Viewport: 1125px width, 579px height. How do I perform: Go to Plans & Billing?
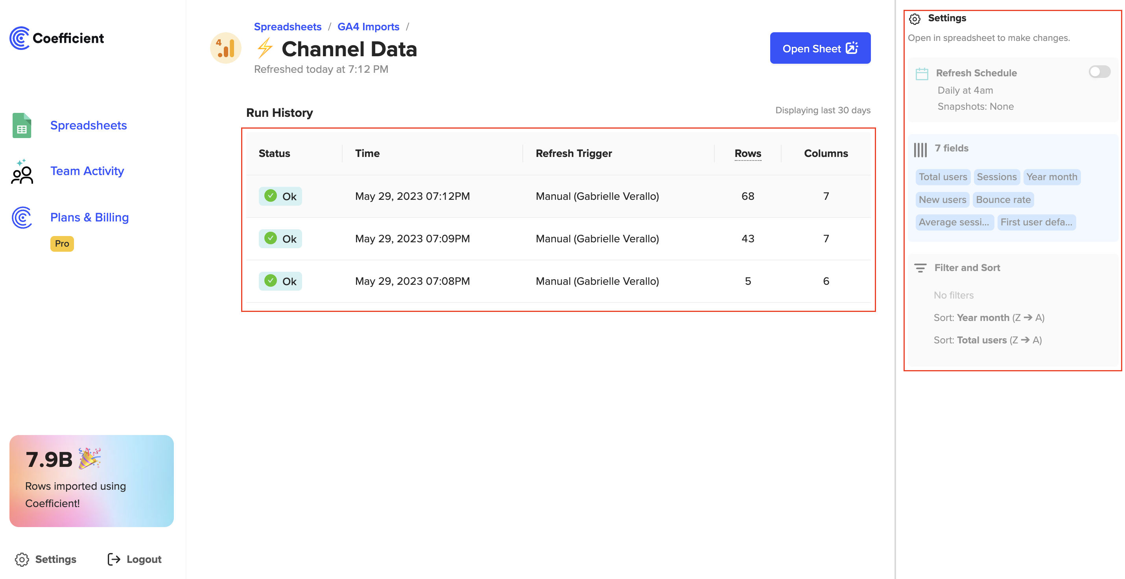(x=90, y=218)
